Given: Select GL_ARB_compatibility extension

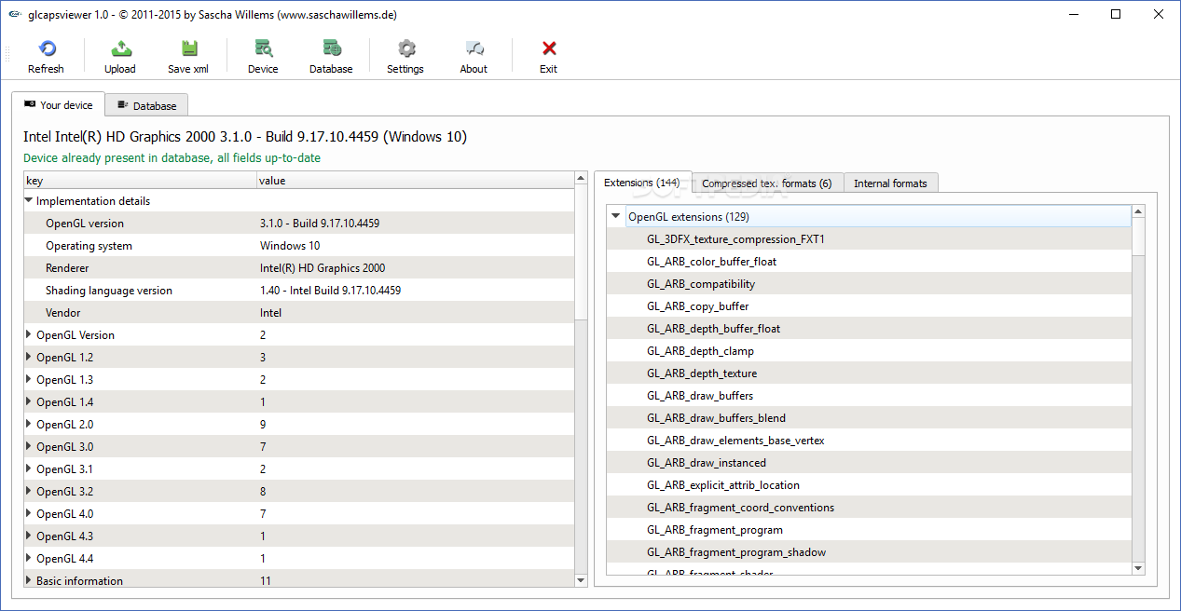Looking at the screenshot, I should point(869,284).
